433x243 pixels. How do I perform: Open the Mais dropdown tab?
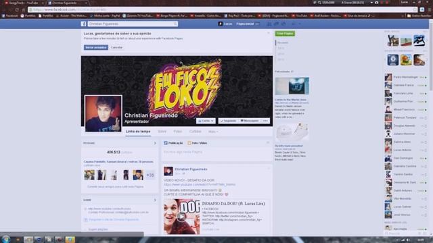tap(213, 132)
